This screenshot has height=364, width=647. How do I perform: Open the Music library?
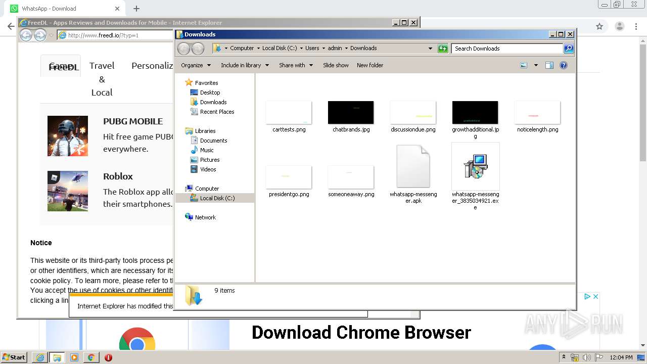pyautogui.click(x=207, y=150)
